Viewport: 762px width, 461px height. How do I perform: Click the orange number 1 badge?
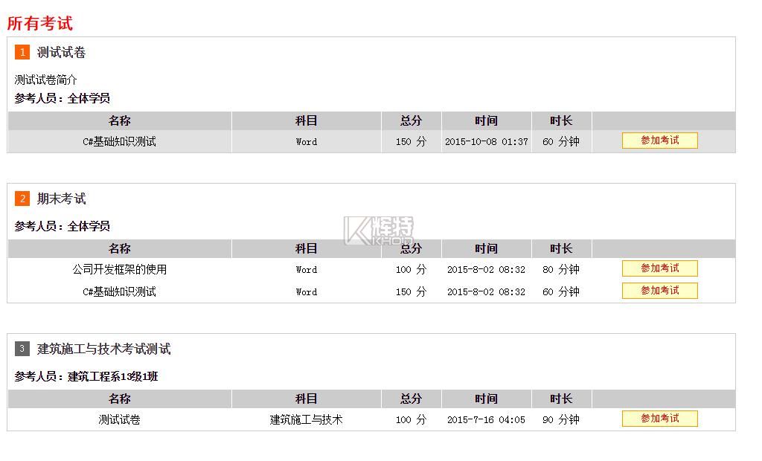click(x=22, y=52)
